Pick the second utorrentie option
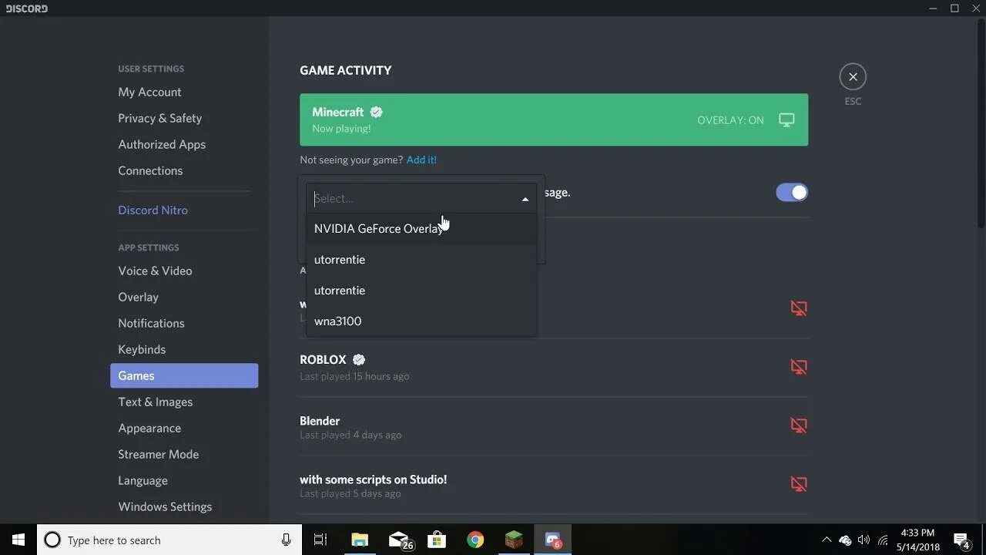This screenshot has width=986, height=555. point(421,291)
